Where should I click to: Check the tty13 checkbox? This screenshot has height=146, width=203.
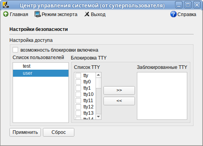(x=78, y=113)
